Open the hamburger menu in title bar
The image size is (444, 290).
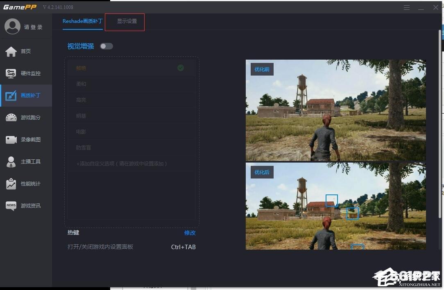(x=407, y=7)
